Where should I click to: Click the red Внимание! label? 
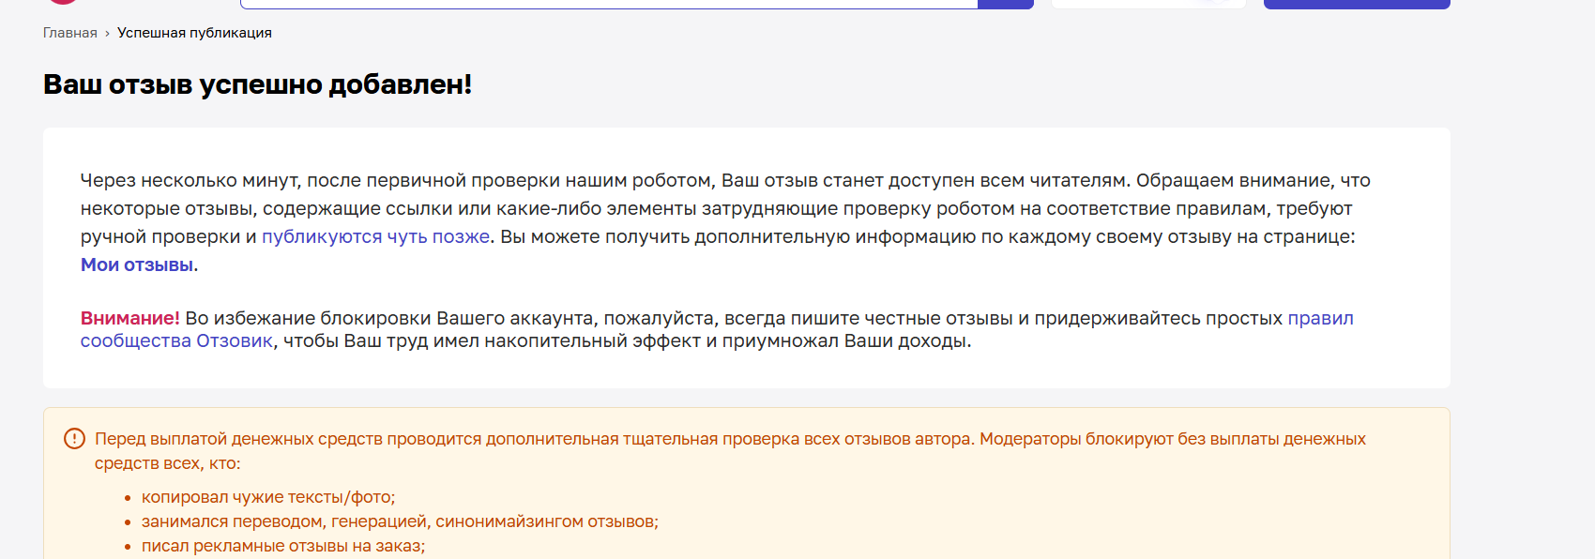point(129,318)
